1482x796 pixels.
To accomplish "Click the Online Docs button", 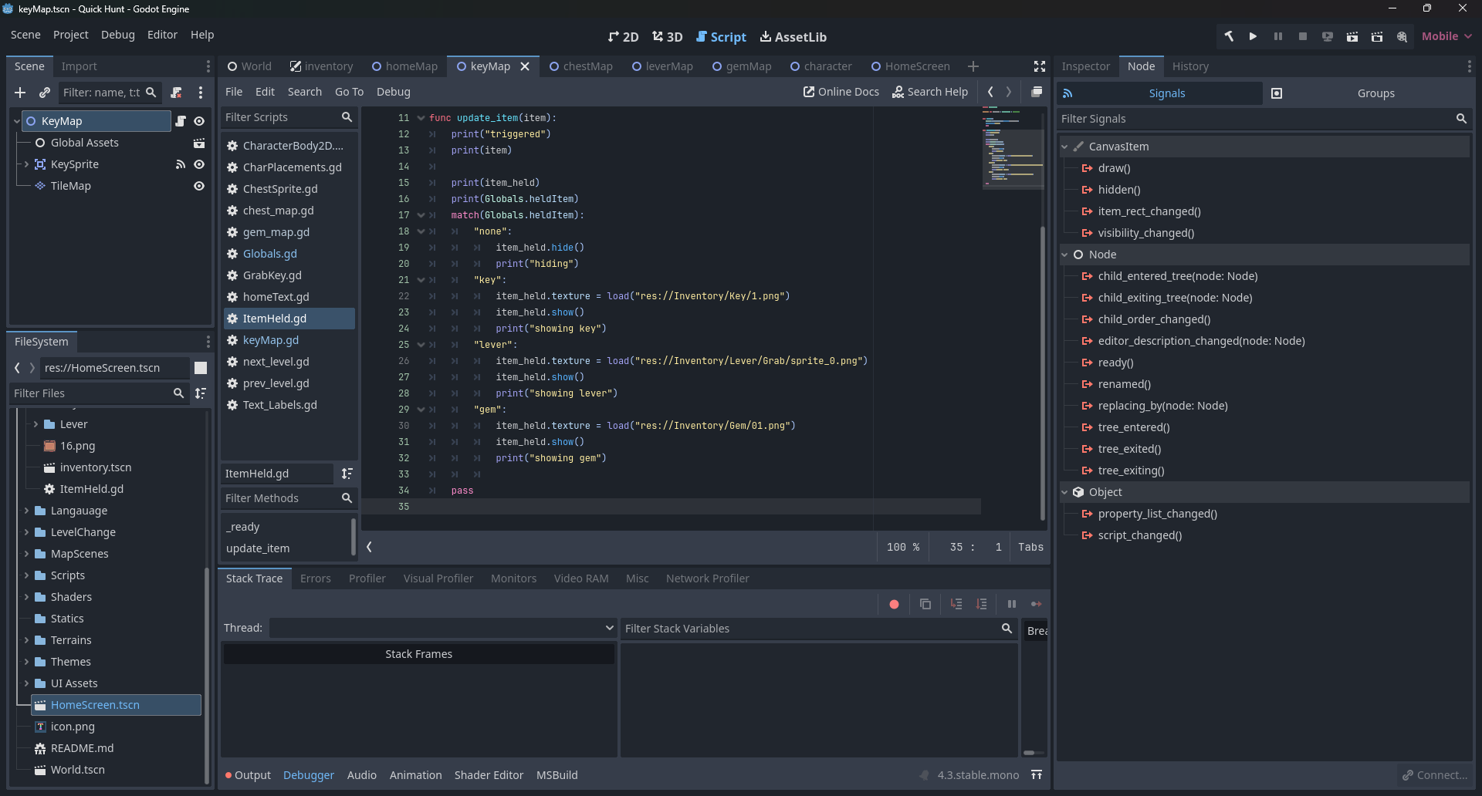I will click(x=841, y=92).
